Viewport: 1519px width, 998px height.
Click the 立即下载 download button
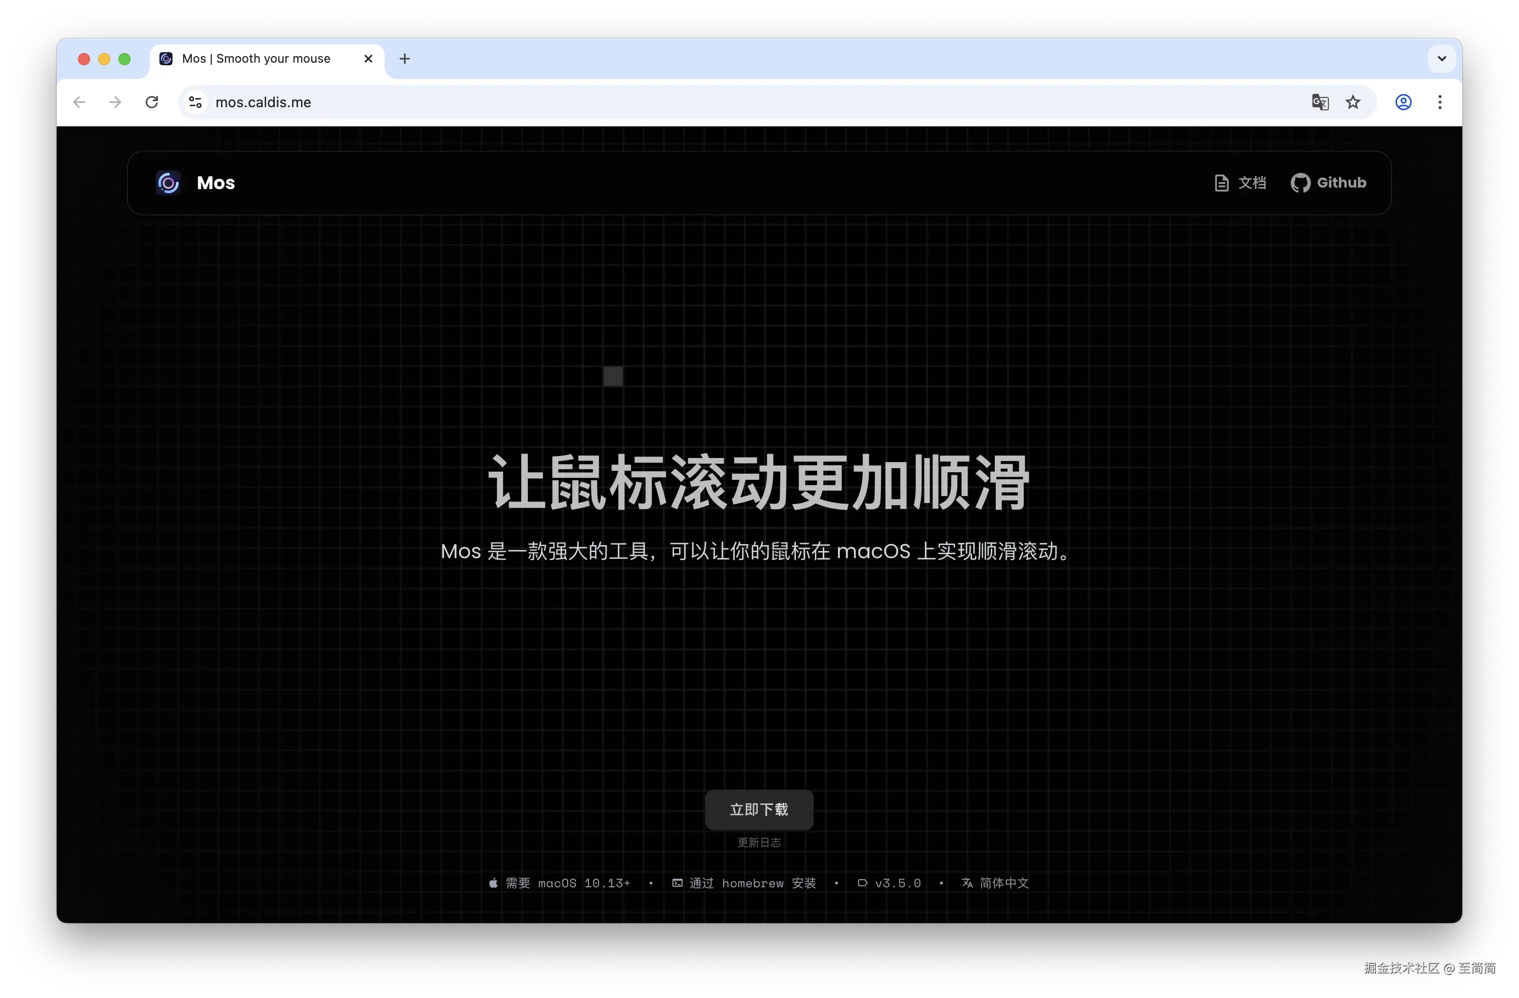(759, 810)
